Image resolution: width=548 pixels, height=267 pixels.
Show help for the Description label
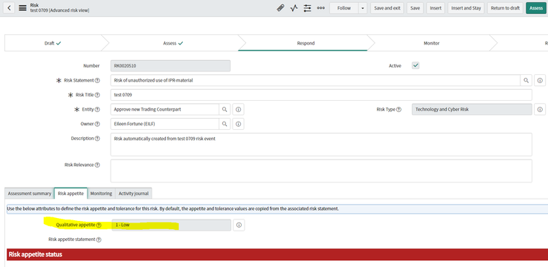pos(97,139)
